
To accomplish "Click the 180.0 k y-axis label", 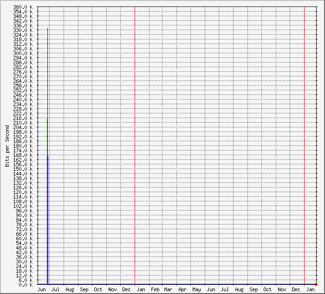I will pos(23,146).
